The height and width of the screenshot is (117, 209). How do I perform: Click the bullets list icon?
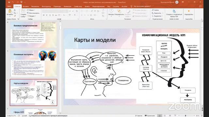coord(82,11)
